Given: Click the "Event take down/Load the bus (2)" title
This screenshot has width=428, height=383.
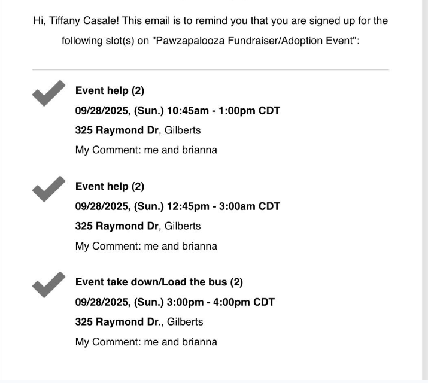Looking at the screenshot, I should [x=159, y=282].
